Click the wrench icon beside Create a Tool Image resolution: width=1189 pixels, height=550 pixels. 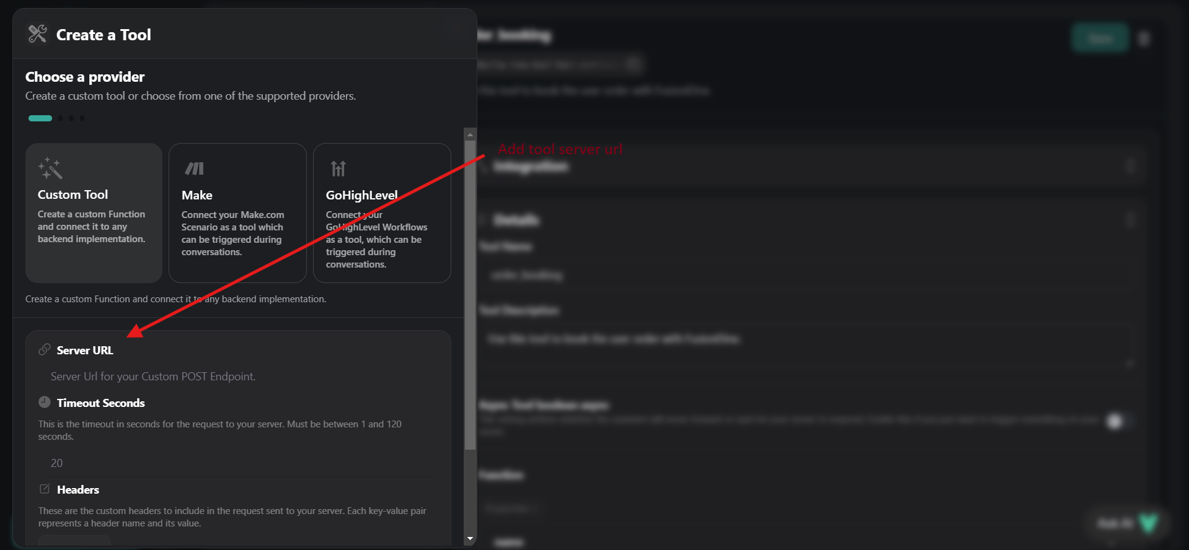[37, 34]
